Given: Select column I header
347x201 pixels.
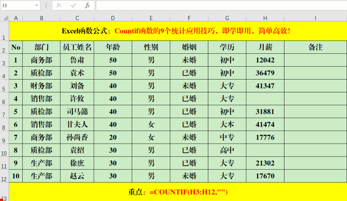Looking at the screenshot, I should coord(315,17).
